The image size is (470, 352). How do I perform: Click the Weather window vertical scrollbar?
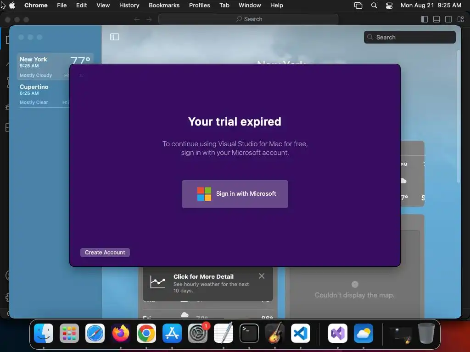tap(459, 117)
